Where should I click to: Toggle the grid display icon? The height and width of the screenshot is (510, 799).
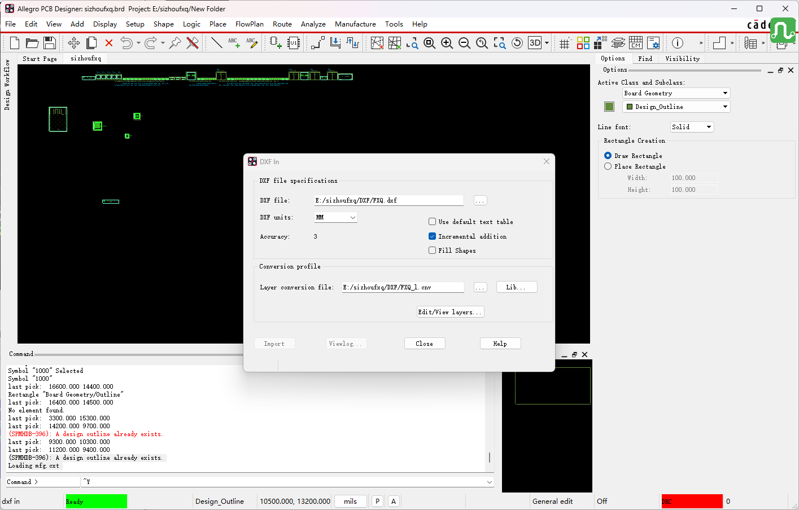[x=565, y=43]
